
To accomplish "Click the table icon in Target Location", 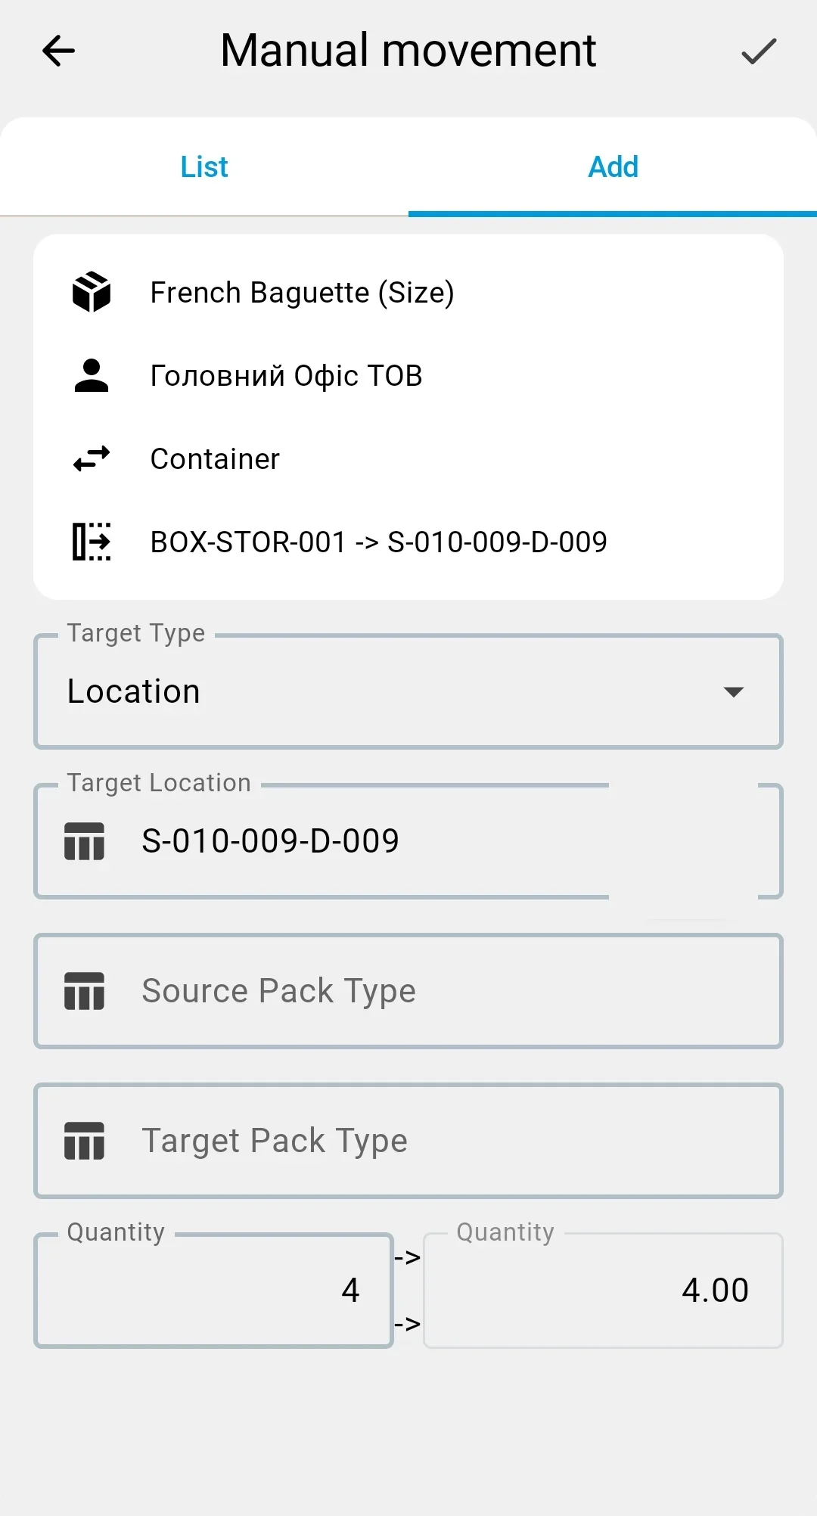I will pyautogui.click(x=84, y=841).
